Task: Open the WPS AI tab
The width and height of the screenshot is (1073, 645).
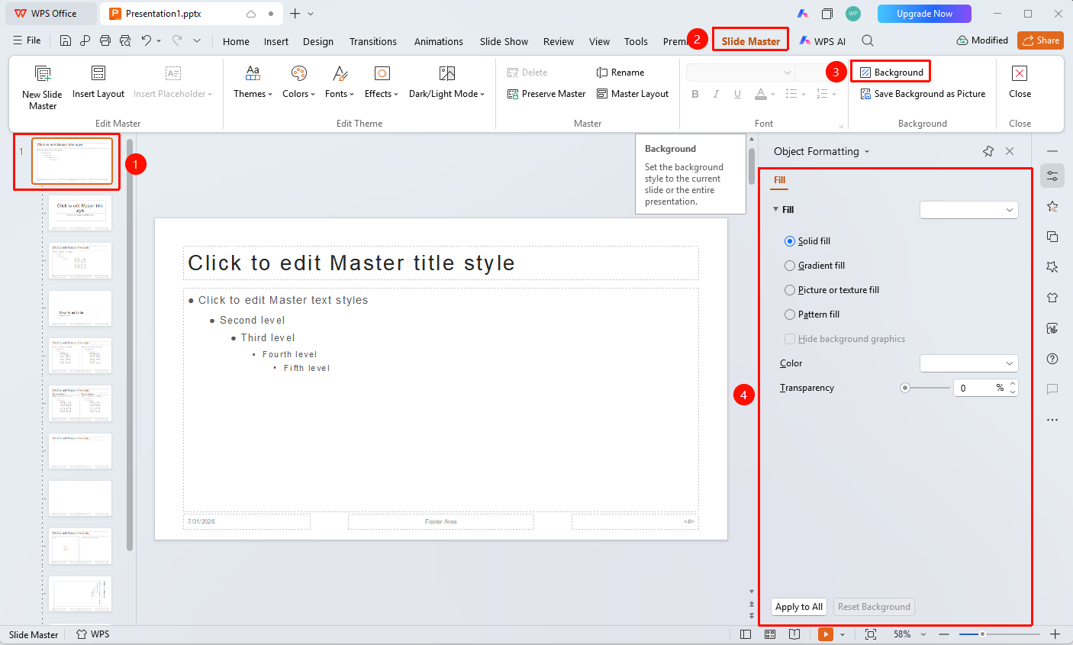Action: tap(823, 41)
